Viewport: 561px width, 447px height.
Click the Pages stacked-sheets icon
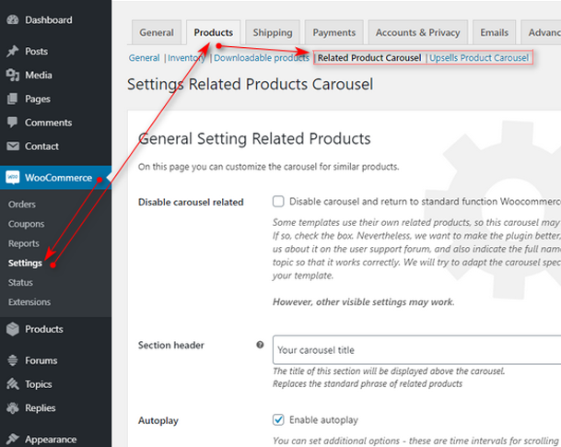point(13,99)
